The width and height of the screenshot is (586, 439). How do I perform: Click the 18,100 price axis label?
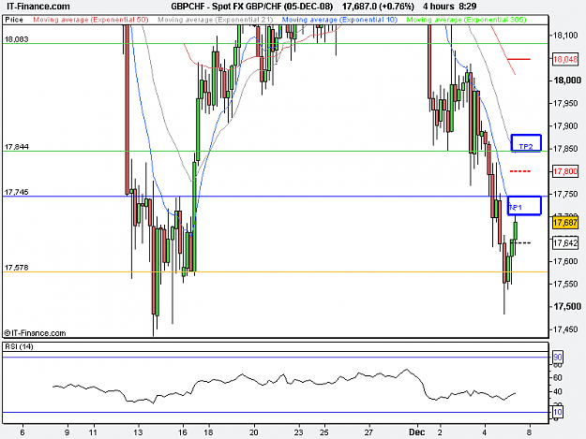(565, 36)
